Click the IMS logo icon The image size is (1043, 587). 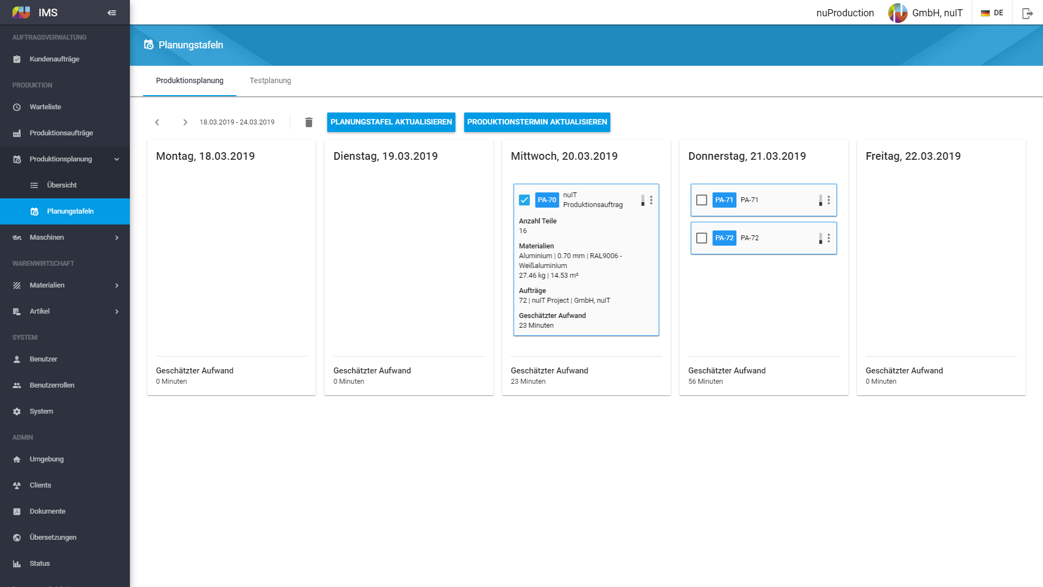click(21, 13)
